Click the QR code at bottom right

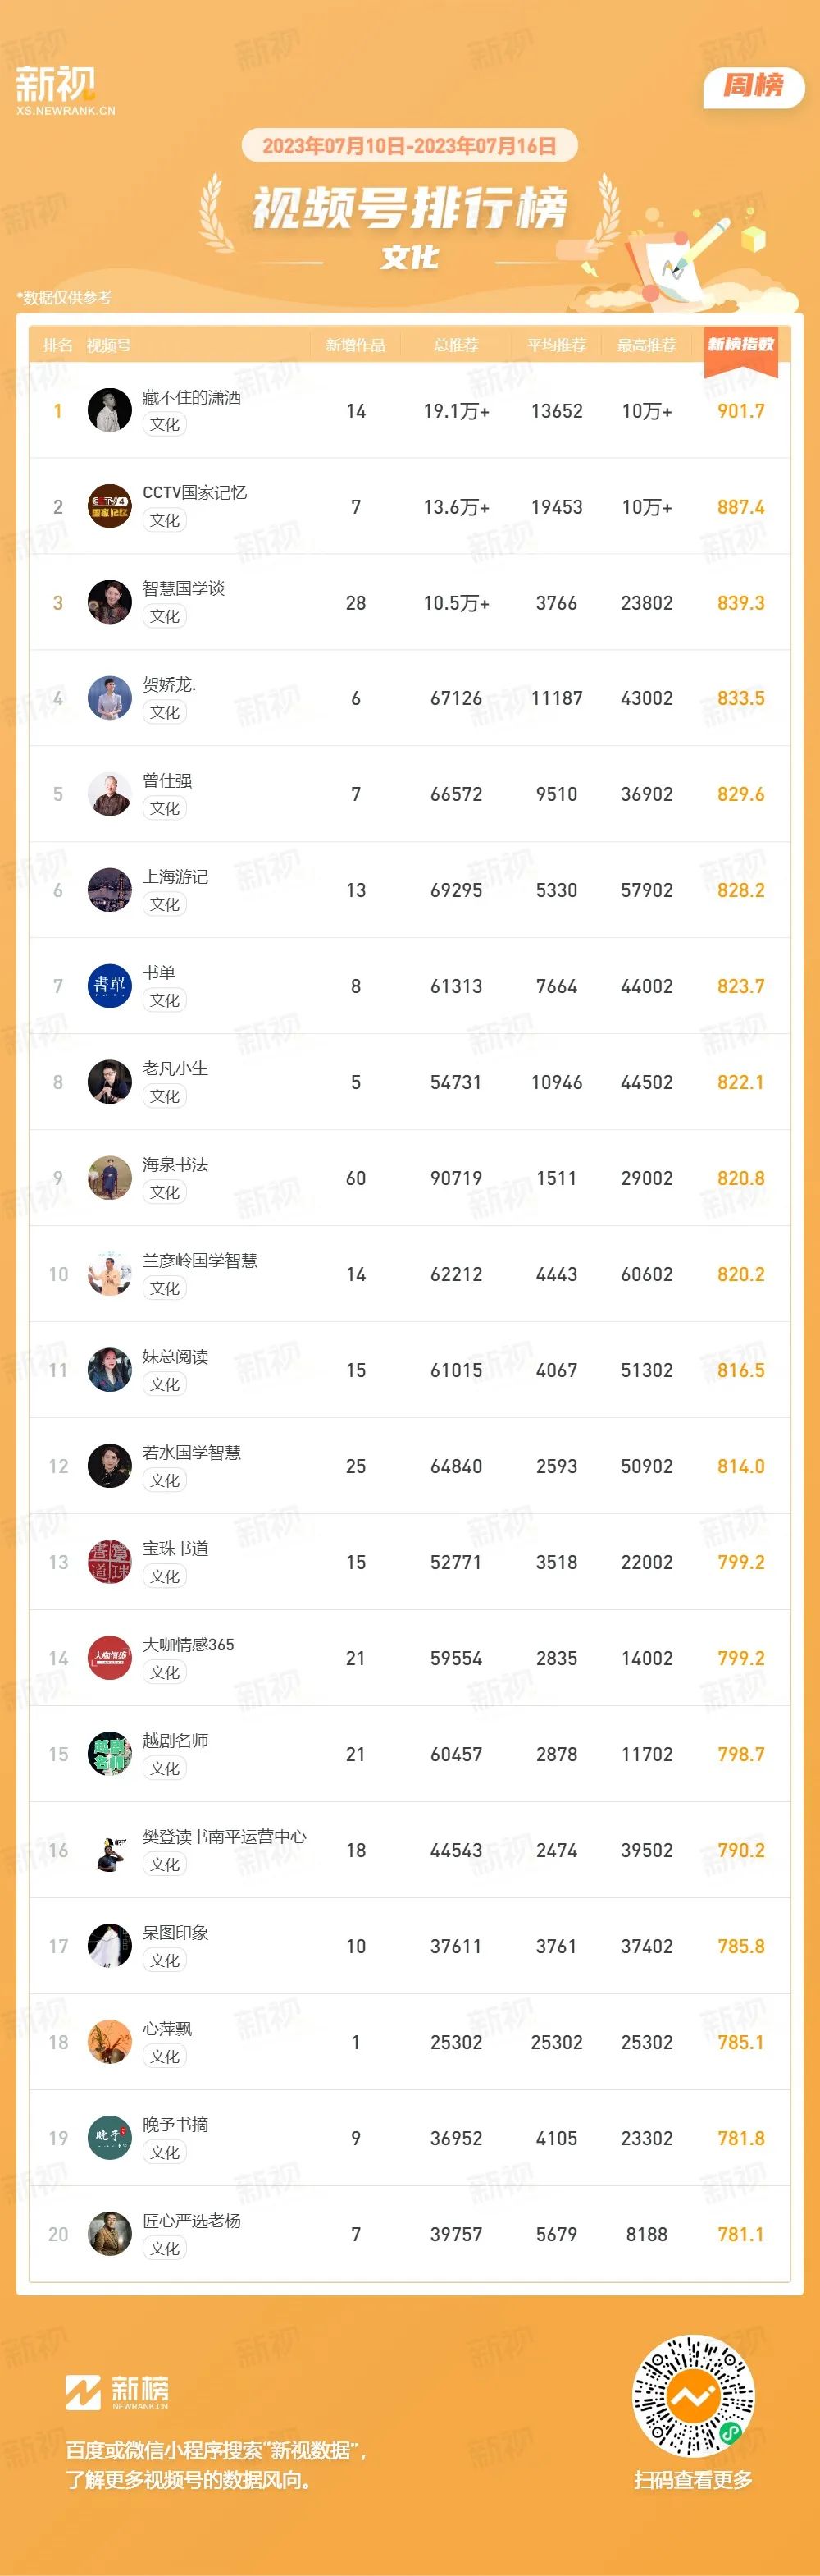coord(693,2396)
